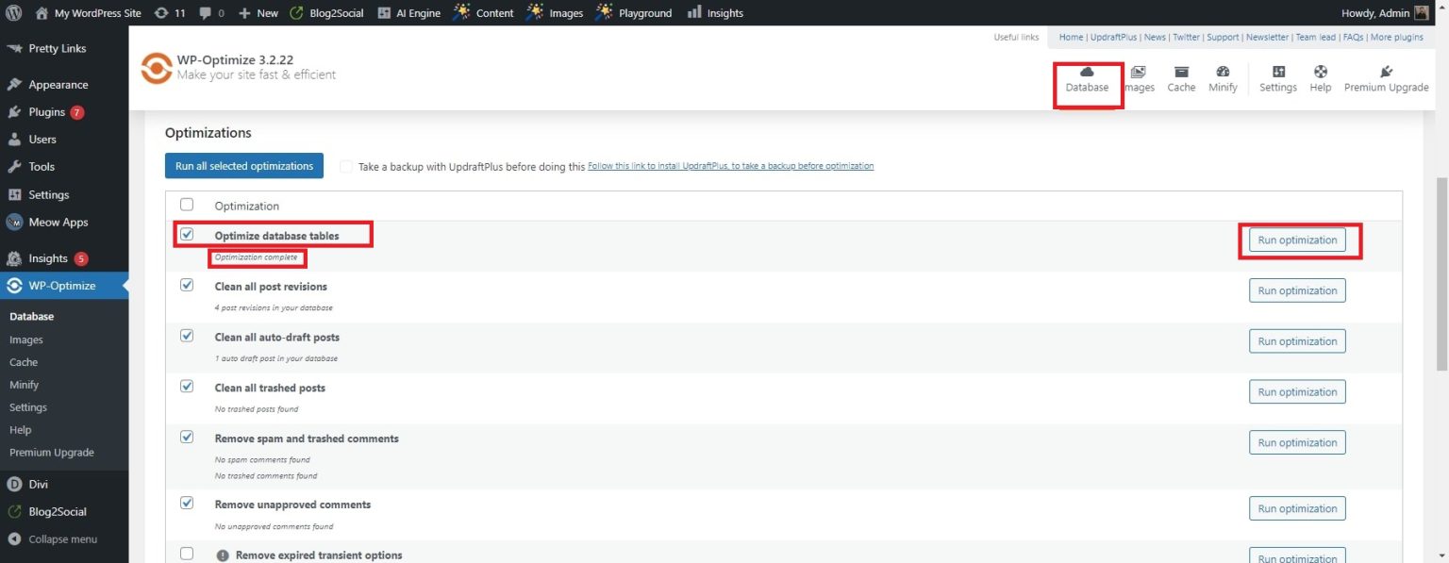
Task: Open the Database panel icon in WP-Optimize
Action: pos(1088,75)
